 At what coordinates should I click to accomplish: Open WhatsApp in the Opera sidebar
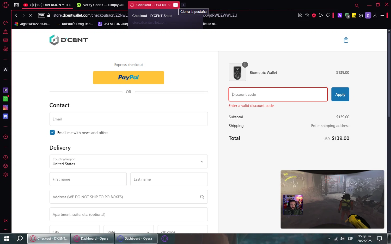click(5, 99)
